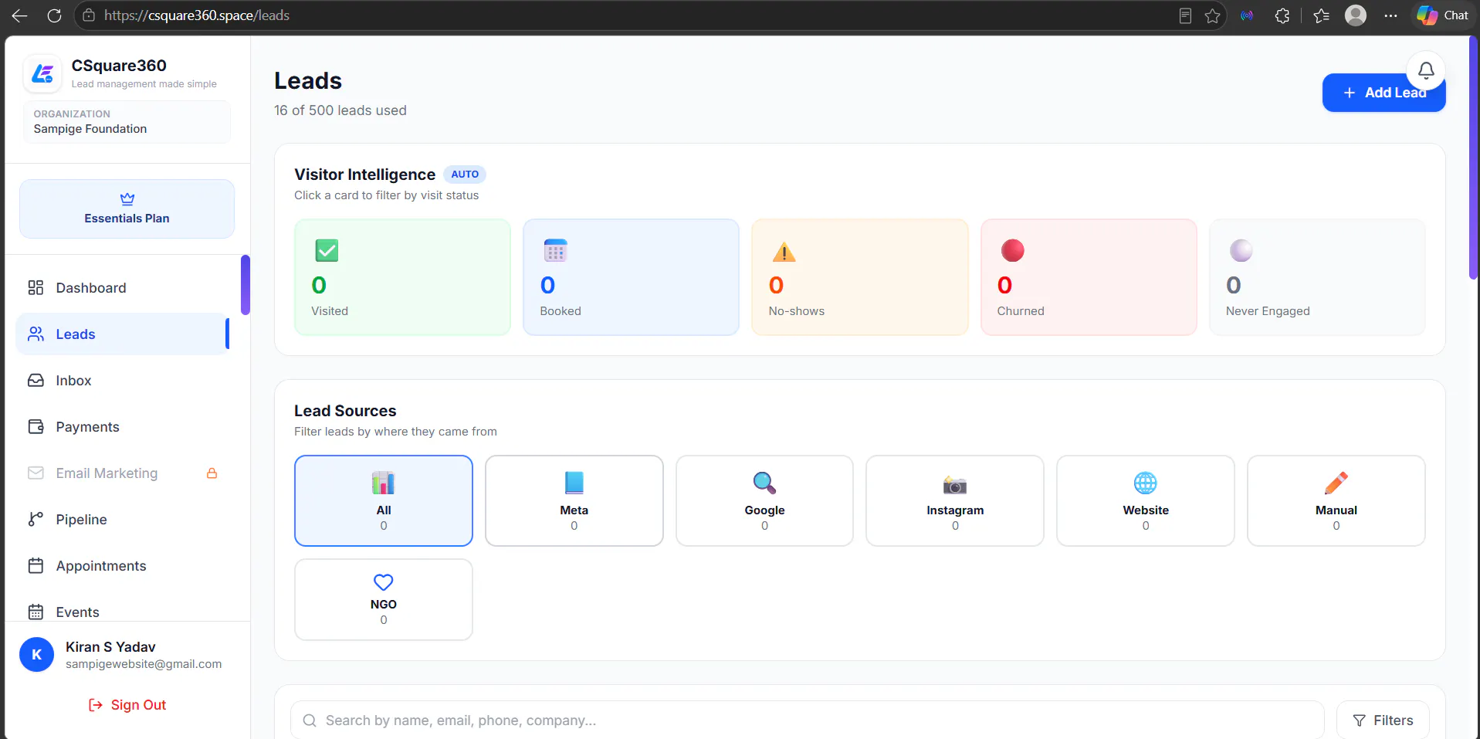Open the browser profile avatar

(1356, 15)
